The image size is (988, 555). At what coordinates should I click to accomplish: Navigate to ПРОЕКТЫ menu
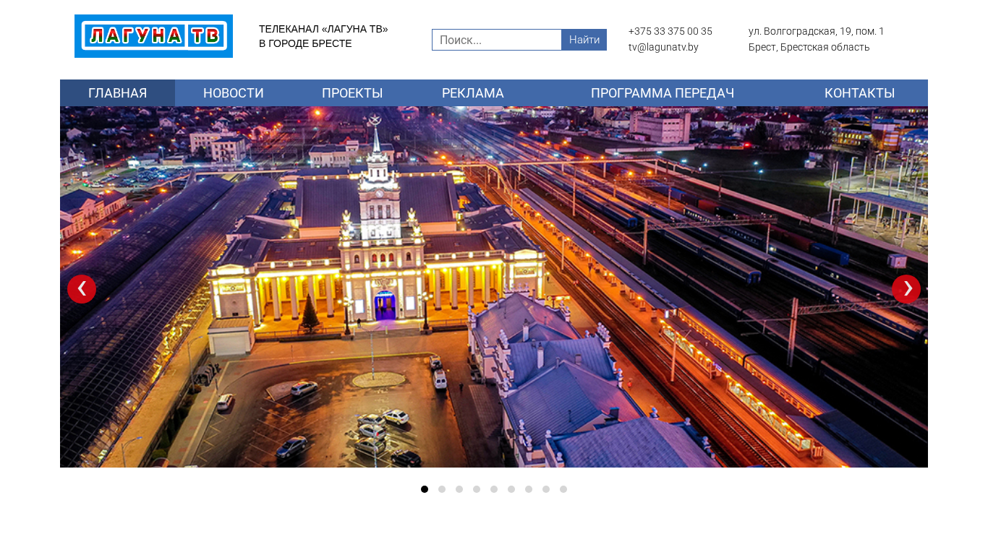pyautogui.click(x=352, y=93)
